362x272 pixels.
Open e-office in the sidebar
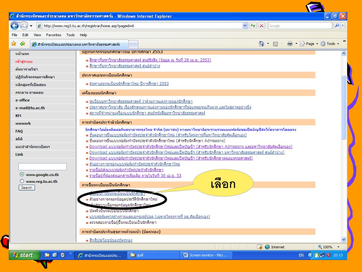tap(22, 100)
